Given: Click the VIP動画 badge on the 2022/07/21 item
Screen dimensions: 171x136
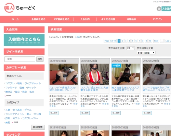Looking at the screenshot, I should (116, 66).
